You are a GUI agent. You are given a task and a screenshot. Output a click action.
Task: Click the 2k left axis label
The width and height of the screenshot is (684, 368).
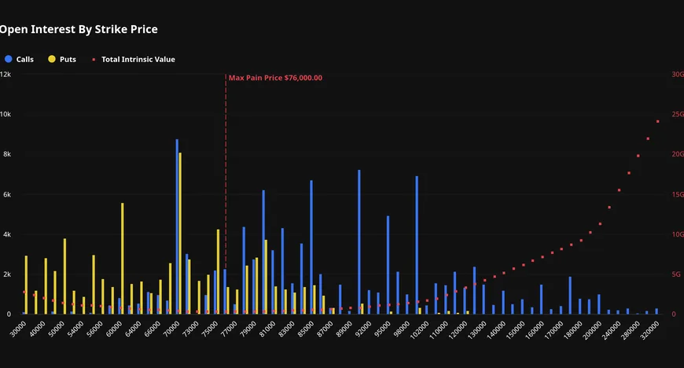point(7,274)
